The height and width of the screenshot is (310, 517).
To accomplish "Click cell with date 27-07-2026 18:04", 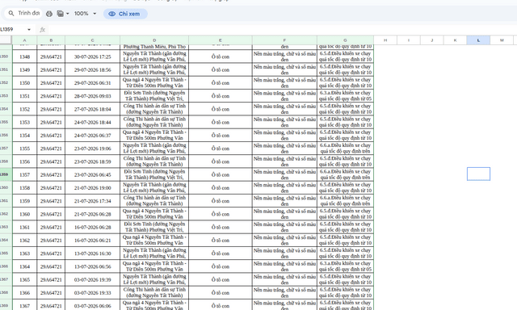I will coord(93,109).
